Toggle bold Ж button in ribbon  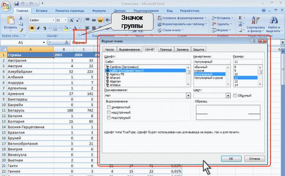pyautogui.click(x=32, y=28)
